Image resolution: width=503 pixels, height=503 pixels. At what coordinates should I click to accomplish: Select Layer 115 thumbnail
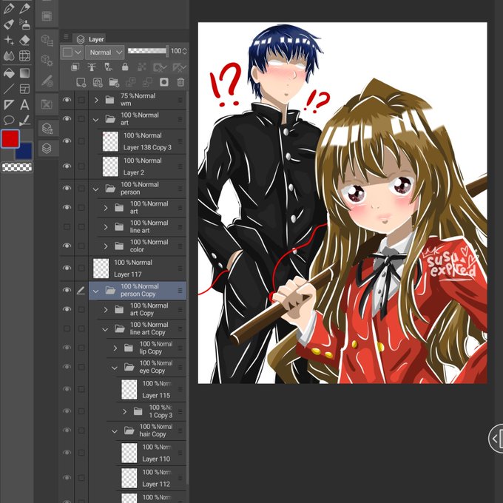pyautogui.click(x=129, y=389)
